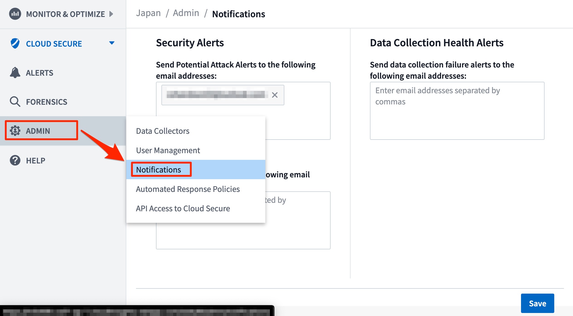Select Data Collectors from the menu
The image size is (573, 316).
click(x=163, y=131)
